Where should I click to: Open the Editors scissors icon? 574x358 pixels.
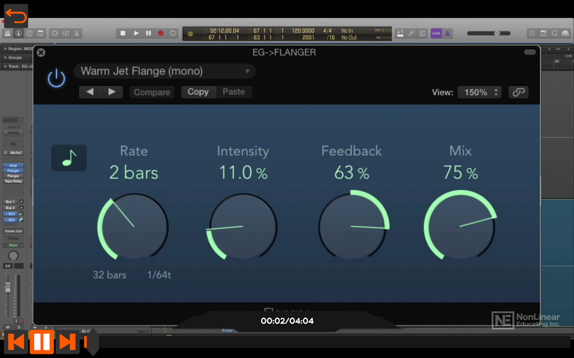pos(77,33)
